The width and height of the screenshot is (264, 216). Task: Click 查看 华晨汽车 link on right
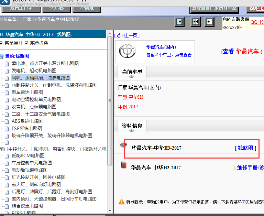coord(242,51)
